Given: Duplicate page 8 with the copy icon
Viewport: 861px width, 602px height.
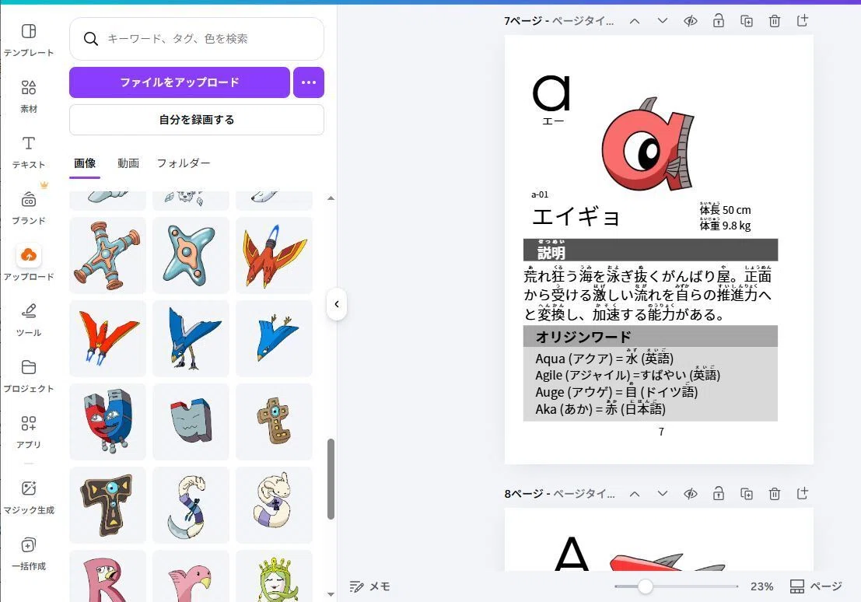Looking at the screenshot, I should coord(746,494).
